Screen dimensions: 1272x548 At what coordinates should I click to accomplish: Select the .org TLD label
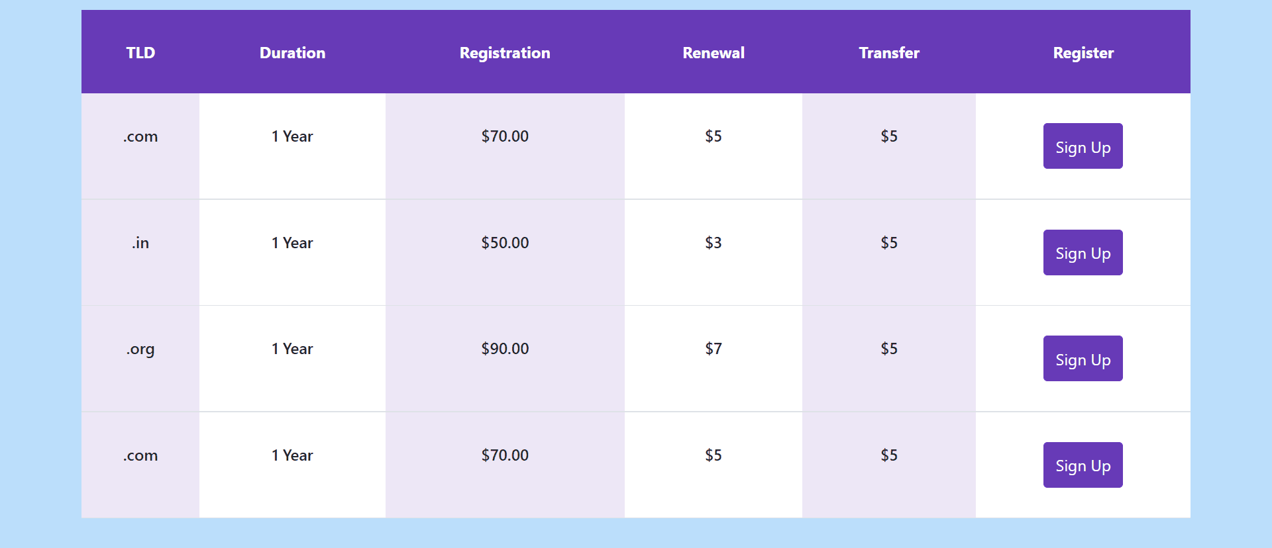[x=140, y=349]
